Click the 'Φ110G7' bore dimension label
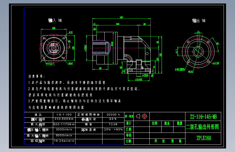The width and height of the screenshot is (235, 152). (139, 80)
